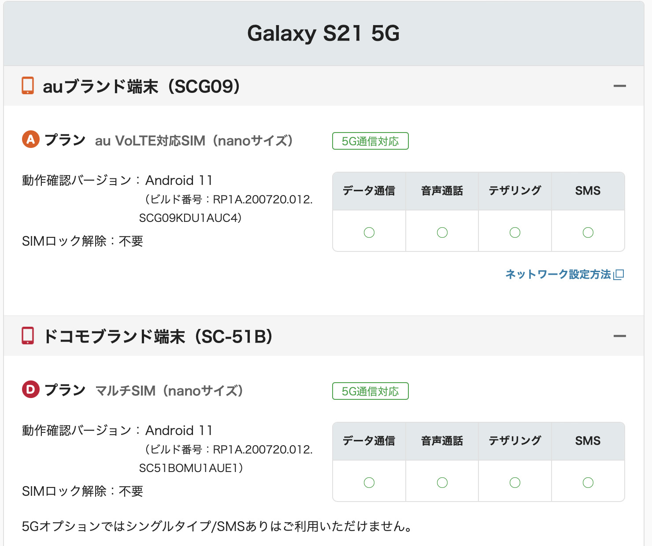Collapse the auブランド端末 (SCG09) section
Viewport: 652px width, 546px height.
point(620,86)
